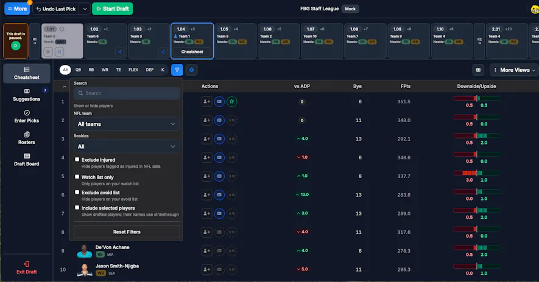Tick the Exclude avoid list checkbox
The width and height of the screenshot is (539, 282).
coord(77,192)
